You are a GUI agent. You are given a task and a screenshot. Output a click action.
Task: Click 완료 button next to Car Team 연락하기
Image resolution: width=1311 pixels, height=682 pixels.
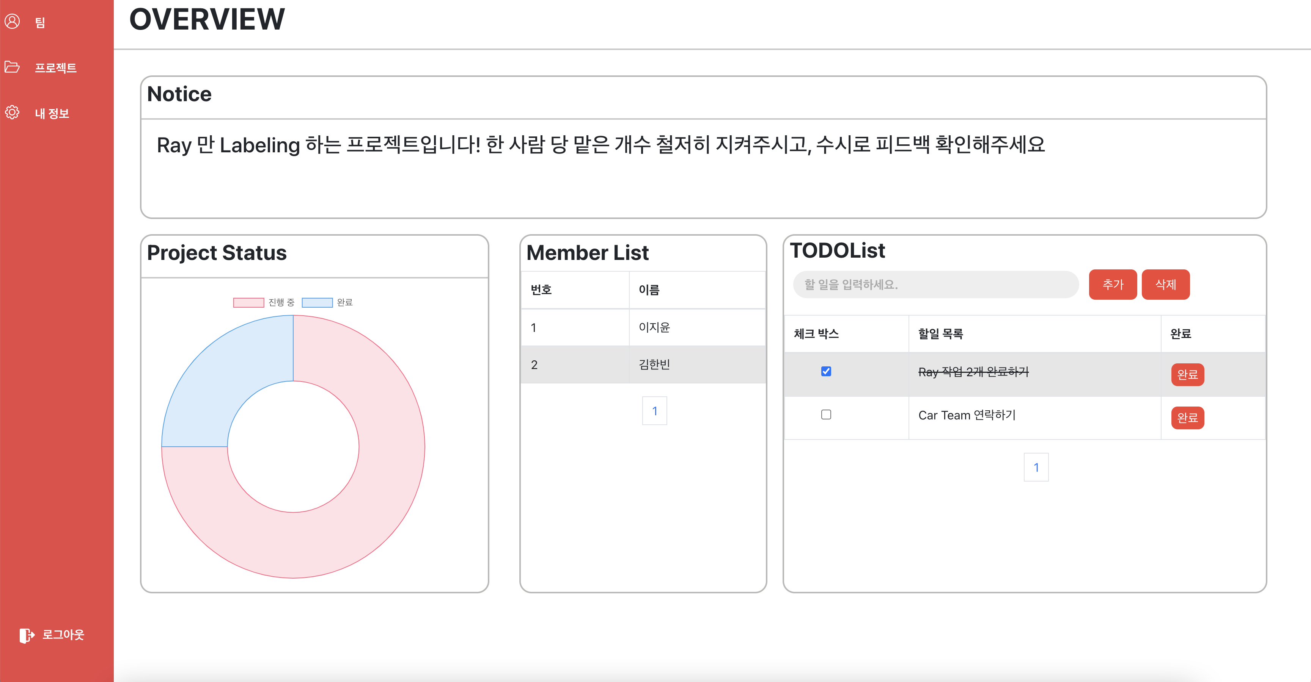[1187, 418]
